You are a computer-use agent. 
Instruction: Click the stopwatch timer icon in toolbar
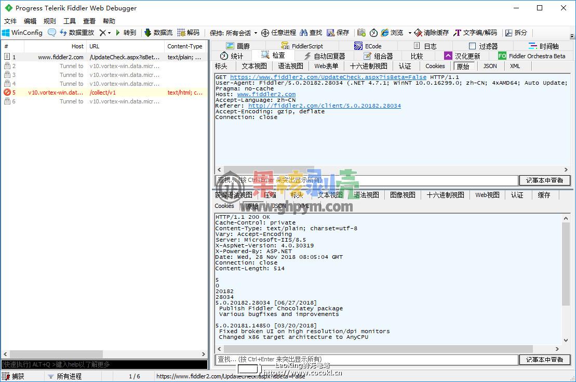(373, 33)
